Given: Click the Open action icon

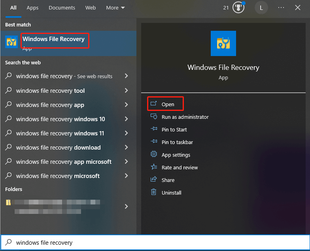Looking at the screenshot, I should (153, 104).
